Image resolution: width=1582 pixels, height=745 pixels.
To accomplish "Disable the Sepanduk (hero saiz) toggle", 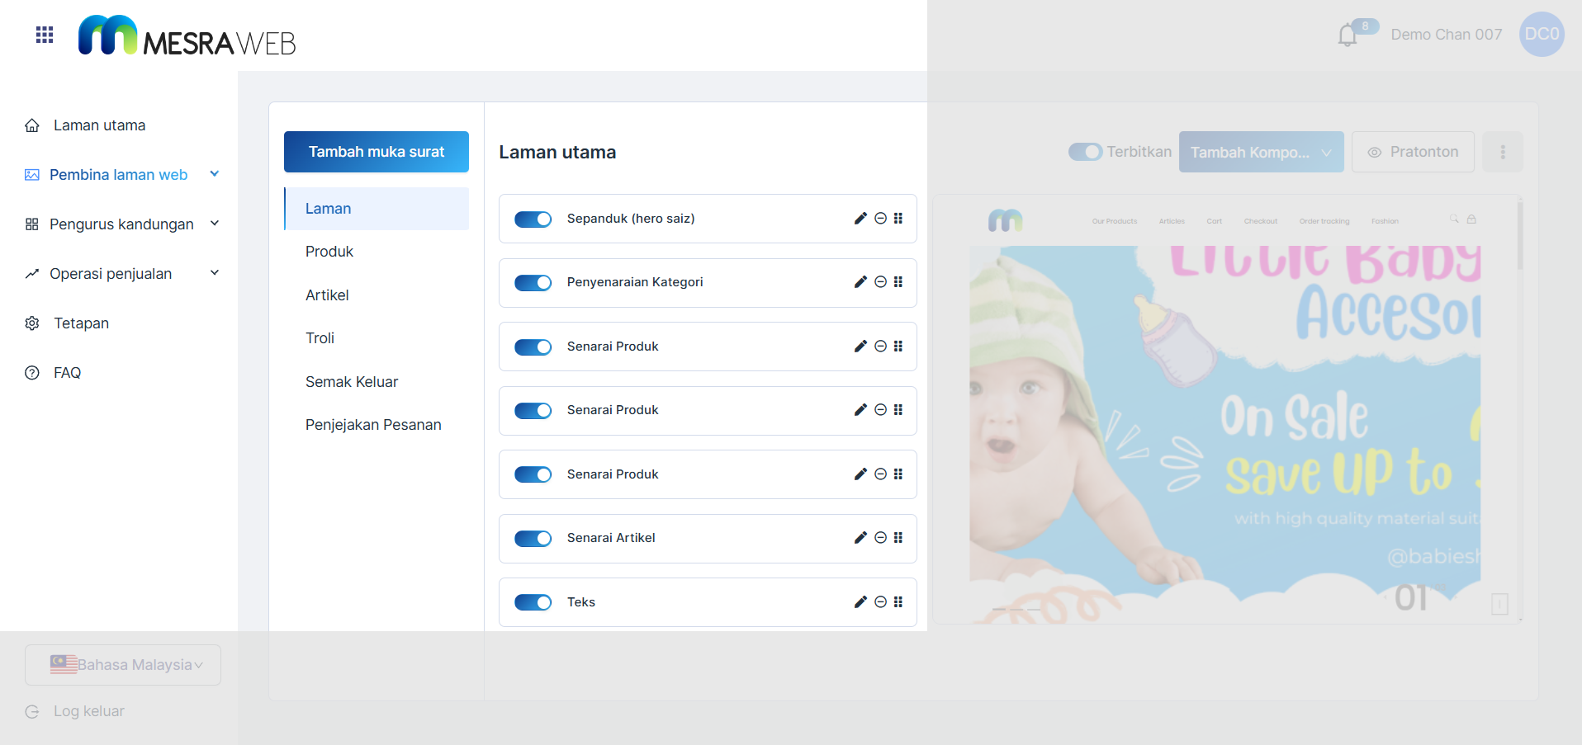I will (533, 219).
